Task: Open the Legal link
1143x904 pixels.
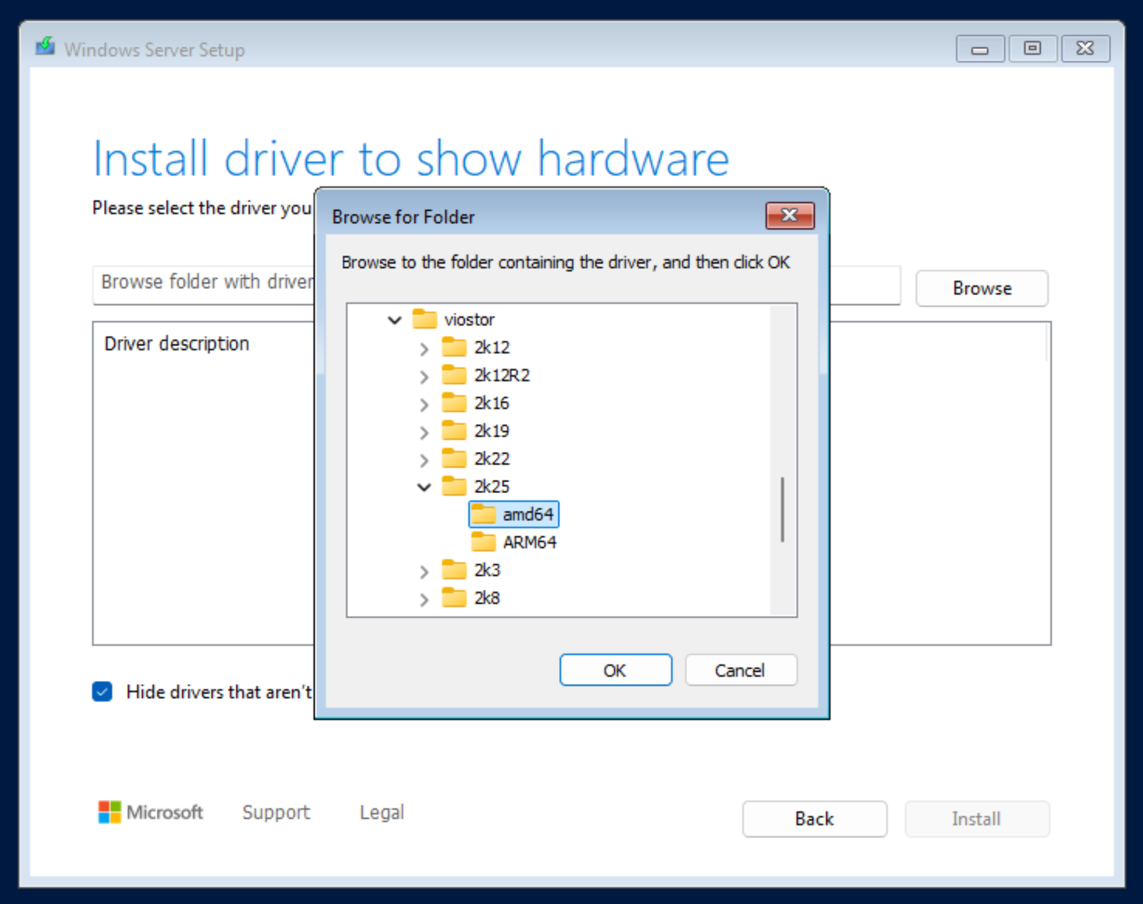Action: 381,812
